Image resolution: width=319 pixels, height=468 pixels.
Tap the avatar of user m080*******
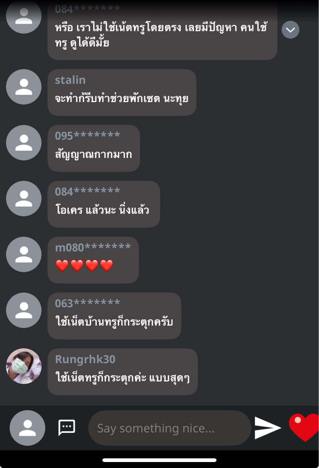[x=24, y=254]
